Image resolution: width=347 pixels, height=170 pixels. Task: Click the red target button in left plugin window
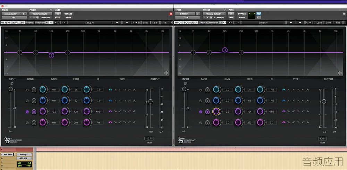(171, 14)
